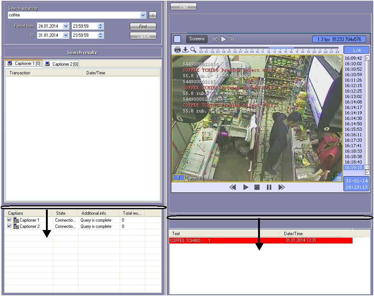374x296 pixels.
Task: Uncheck the Captioner 1 checkbox
Action: pos(9,220)
